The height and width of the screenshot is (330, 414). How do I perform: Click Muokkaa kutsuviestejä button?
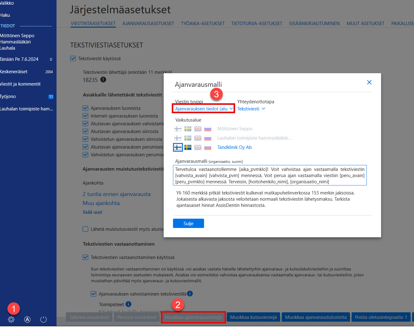(253, 317)
